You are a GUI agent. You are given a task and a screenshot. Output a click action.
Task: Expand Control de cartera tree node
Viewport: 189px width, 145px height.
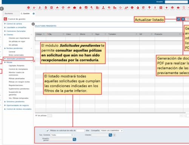click(x=5, y=24)
